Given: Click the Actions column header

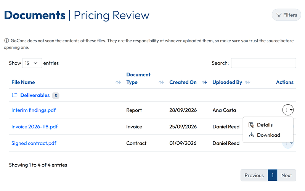Looking at the screenshot, I should click(285, 82).
